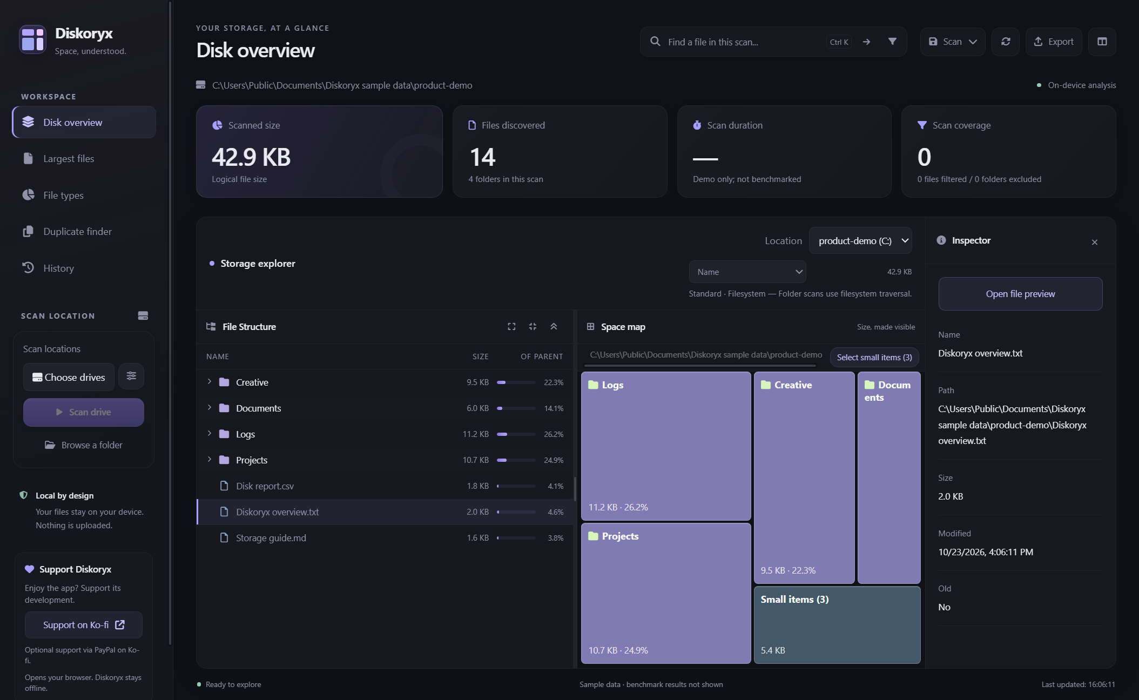Go to Largest files
The image size is (1139, 700).
(x=84, y=158)
